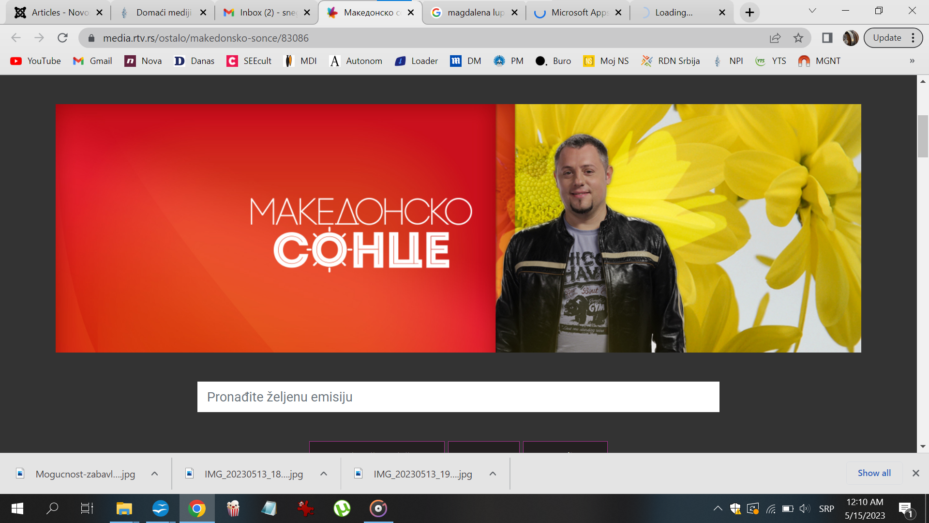929x523 pixels.
Task: Click the scrollbar down arrow
Action: [923, 446]
